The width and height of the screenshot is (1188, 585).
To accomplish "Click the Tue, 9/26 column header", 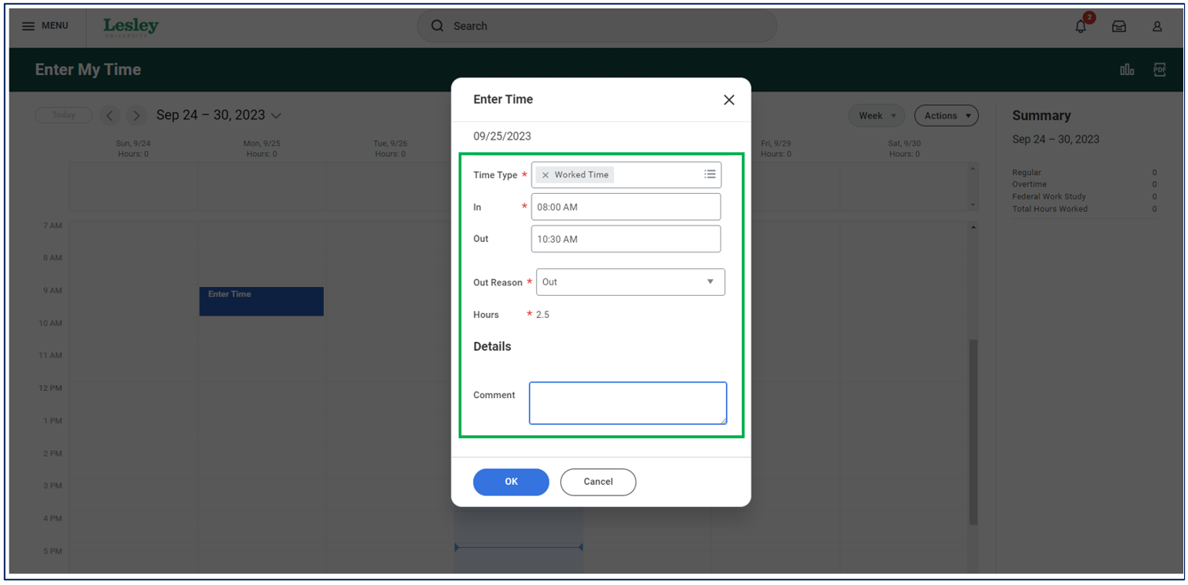I will [x=390, y=149].
